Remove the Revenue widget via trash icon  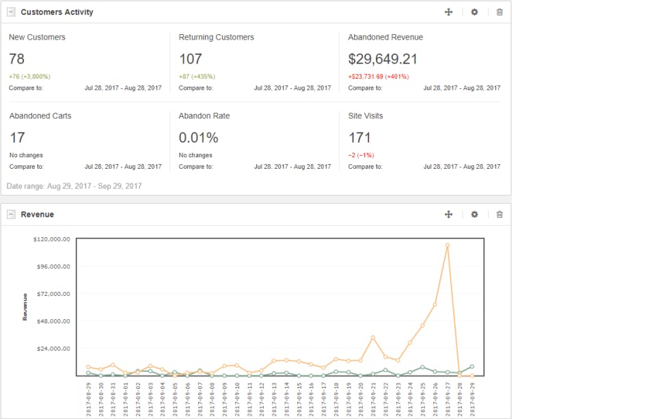click(x=500, y=215)
